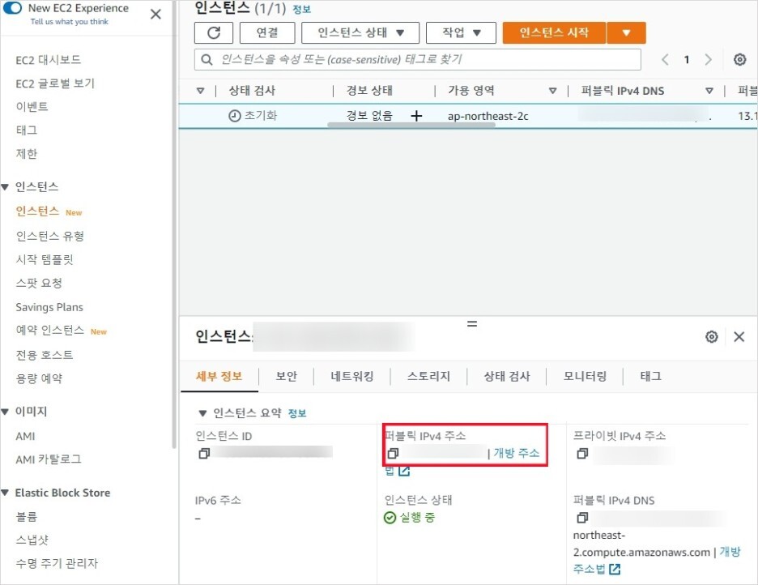This screenshot has height=585, width=758.
Task: Refresh the instances list
Action: (214, 33)
